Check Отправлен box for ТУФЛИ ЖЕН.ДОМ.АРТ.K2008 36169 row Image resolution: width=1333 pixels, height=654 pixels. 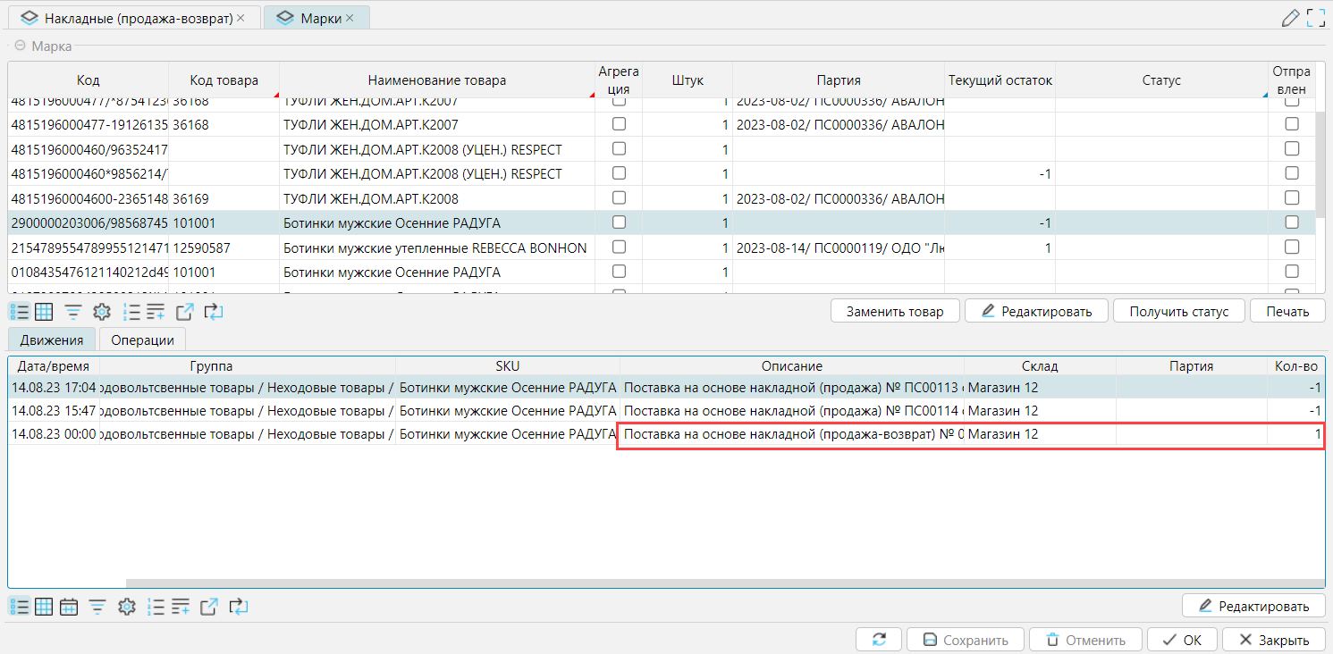pos(1292,198)
